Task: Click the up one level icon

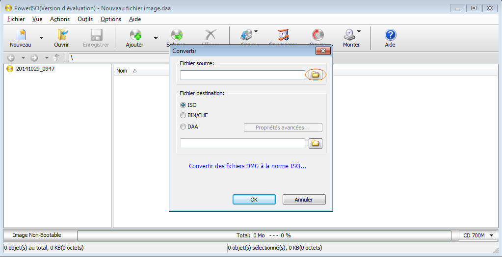Action: pos(56,58)
